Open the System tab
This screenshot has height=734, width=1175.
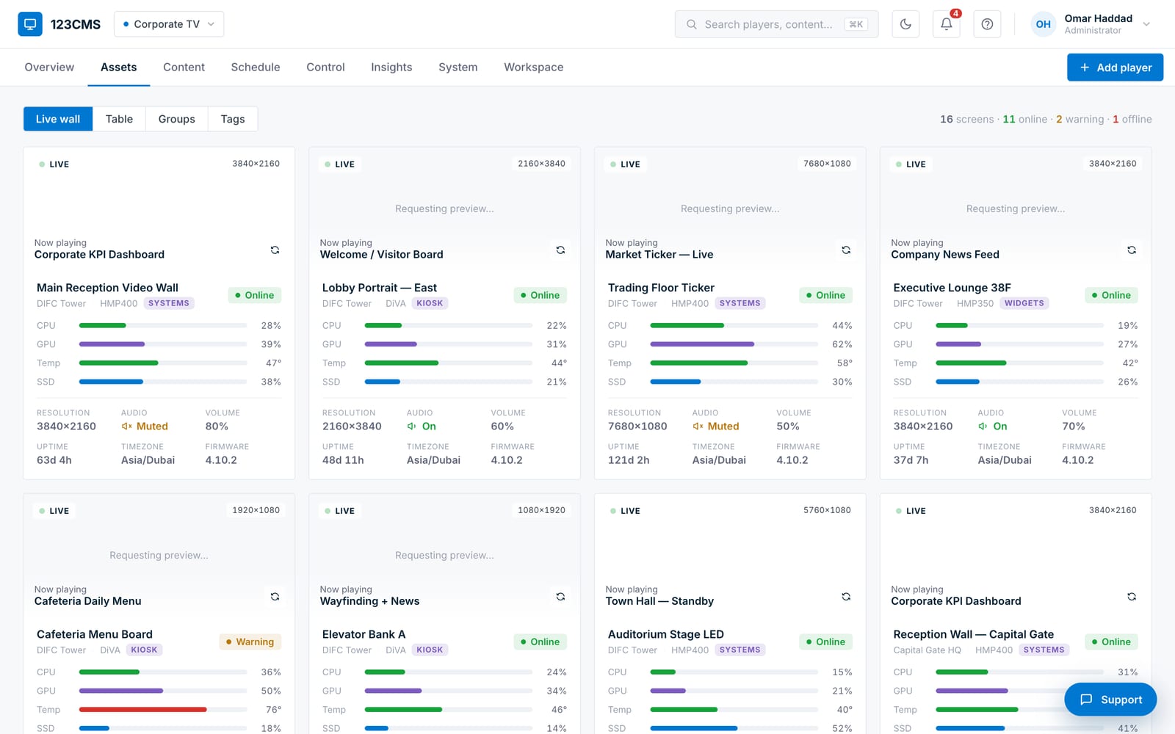coord(458,67)
